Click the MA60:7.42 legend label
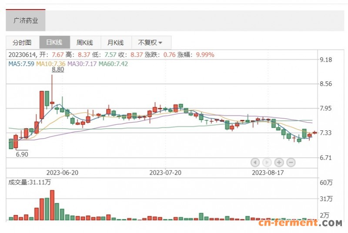Image resolution: width=348 pixels, height=233 pixels. click(x=113, y=63)
